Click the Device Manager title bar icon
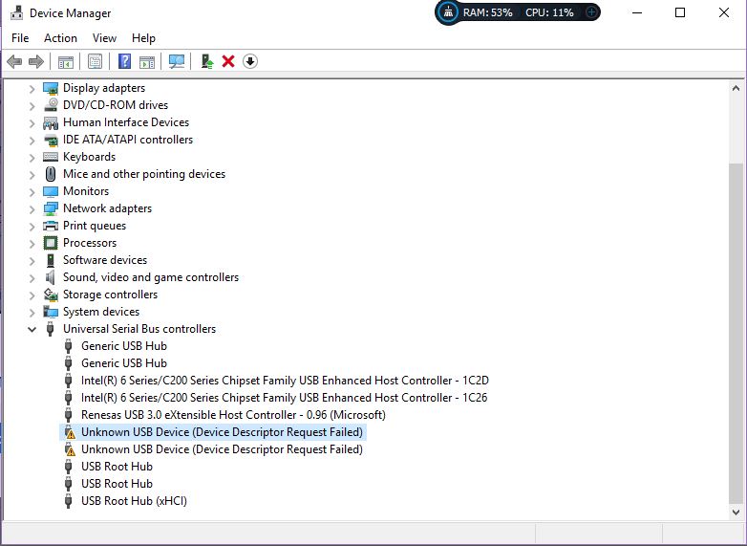This screenshot has height=546, width=747. pos(16,12)
